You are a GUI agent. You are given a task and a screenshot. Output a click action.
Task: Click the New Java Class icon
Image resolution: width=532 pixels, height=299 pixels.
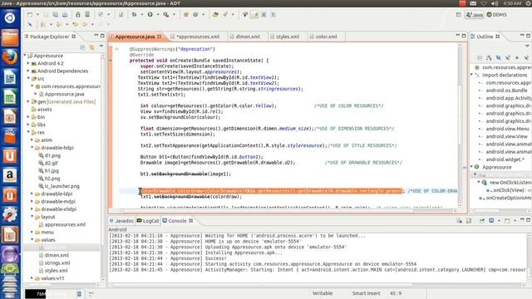[x=195, y=15]
